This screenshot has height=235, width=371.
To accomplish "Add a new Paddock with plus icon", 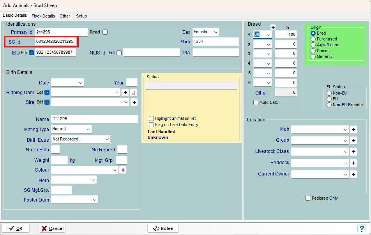I will tap(353, 163).
